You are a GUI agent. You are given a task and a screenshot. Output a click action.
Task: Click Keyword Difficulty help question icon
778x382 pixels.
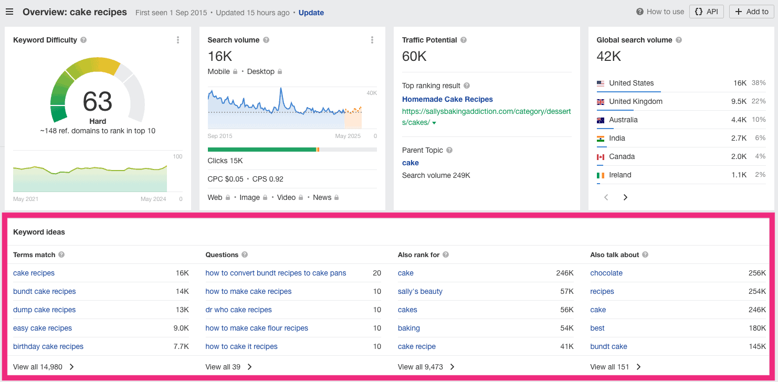[83, 40]
